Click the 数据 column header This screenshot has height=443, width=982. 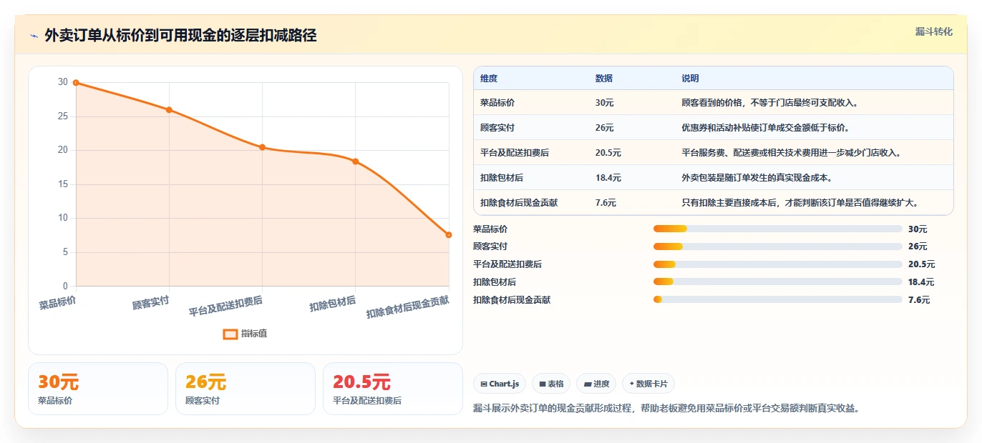point(604,79)
